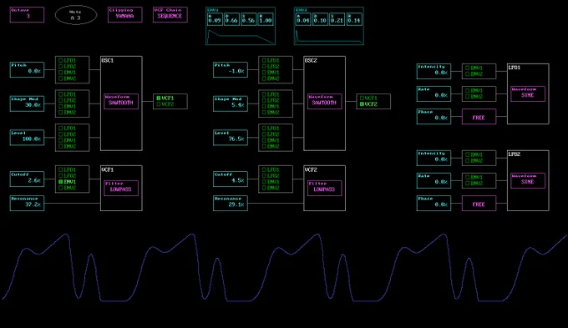568x328 pixels.
Task: Select the ENV2 Attack value 0.04
Action: tap(303, 19)
